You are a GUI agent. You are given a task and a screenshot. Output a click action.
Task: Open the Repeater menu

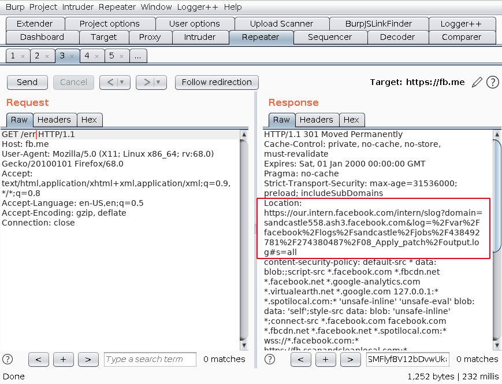pos(117,7)
